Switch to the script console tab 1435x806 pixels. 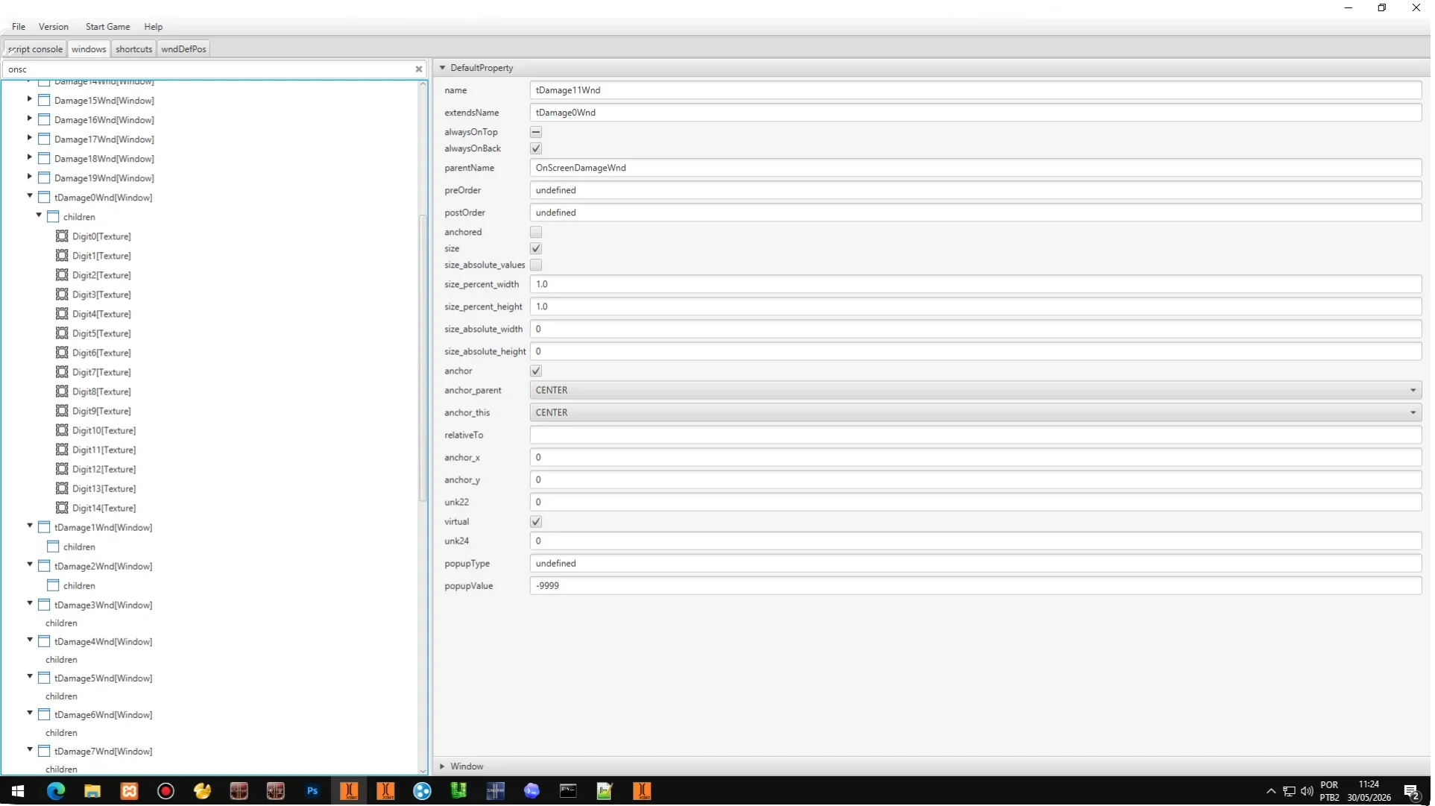[35, 49]
